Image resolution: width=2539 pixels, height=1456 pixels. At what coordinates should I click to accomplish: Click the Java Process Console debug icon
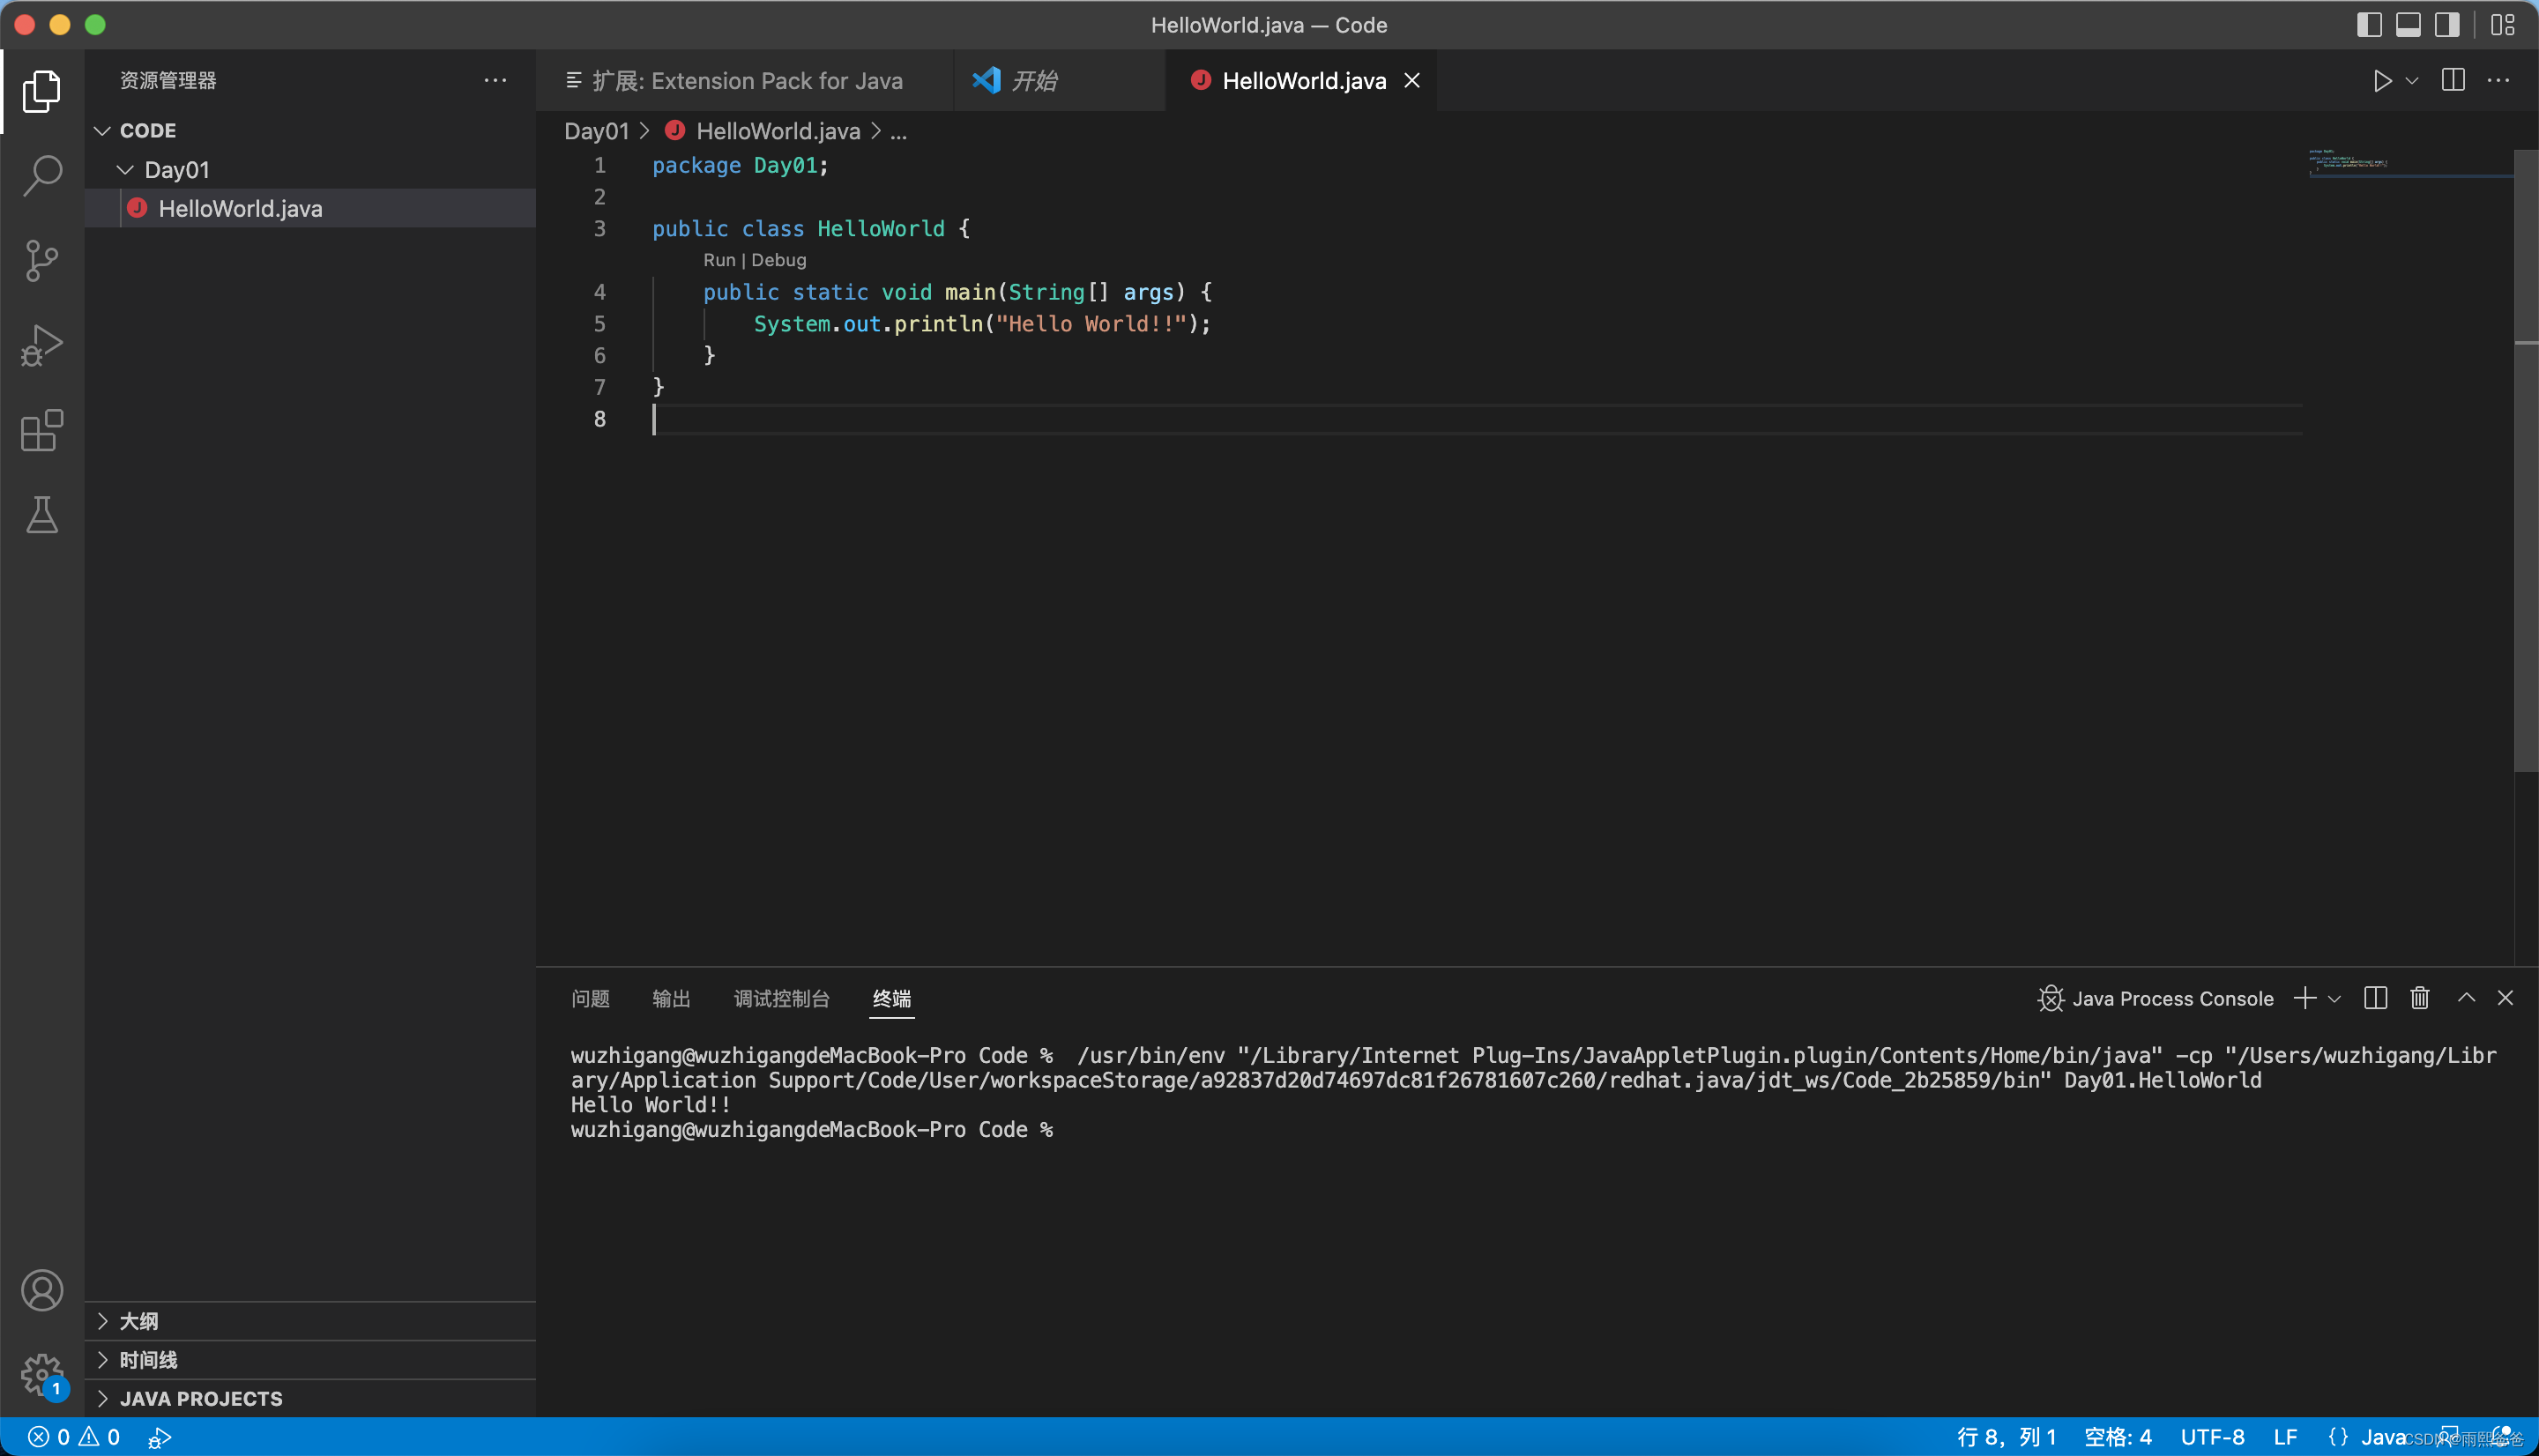(2051, 998)
